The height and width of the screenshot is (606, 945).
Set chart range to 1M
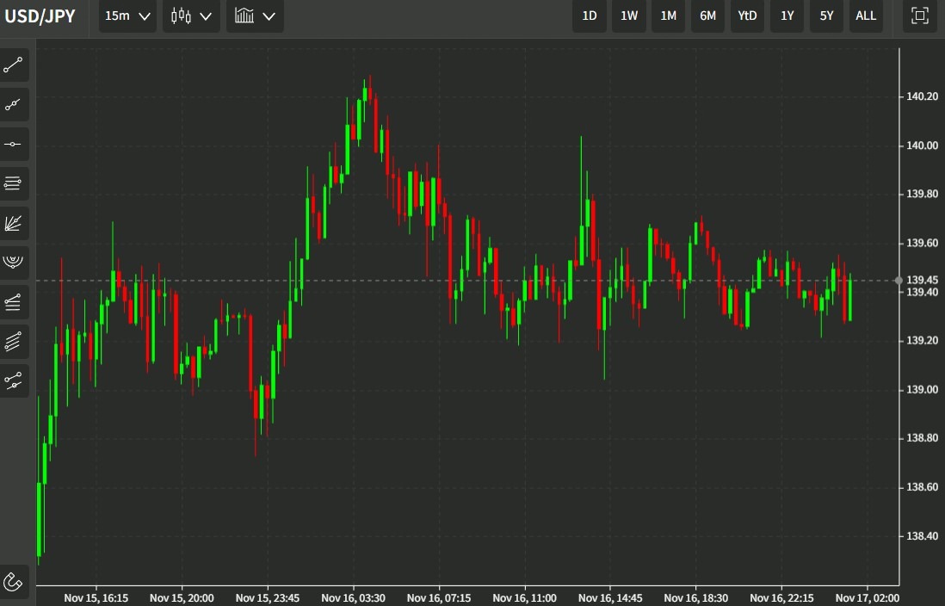click(669, 15)
